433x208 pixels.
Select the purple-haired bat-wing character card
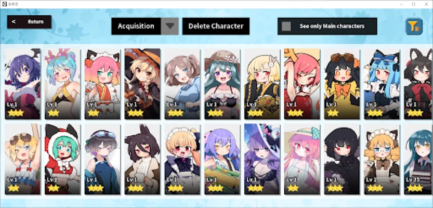(23, 84)
